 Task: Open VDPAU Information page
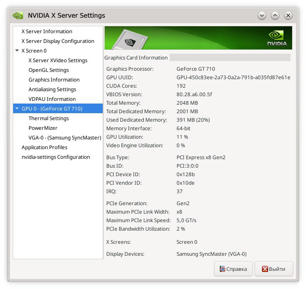tap(52, 99)
